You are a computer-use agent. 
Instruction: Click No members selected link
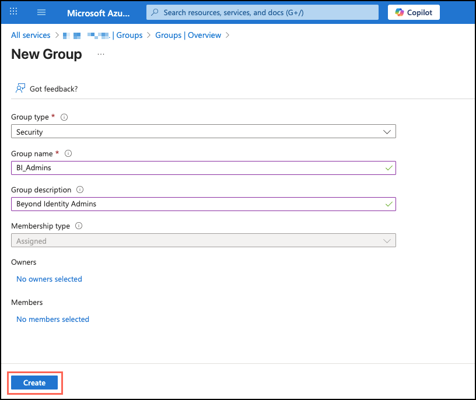(52, 319)
